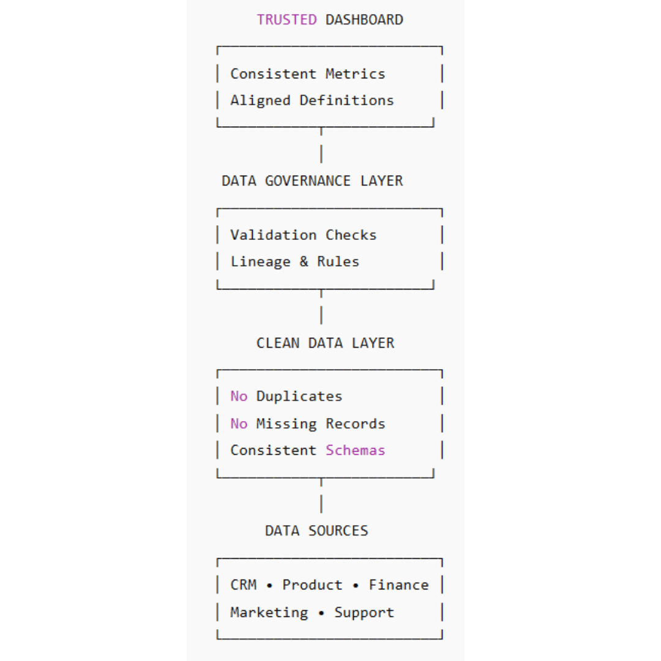The width and height of the screenshot is (661, 661).
Task: Click the TRUSTED DASHBOARD heading
Action: 330,20
